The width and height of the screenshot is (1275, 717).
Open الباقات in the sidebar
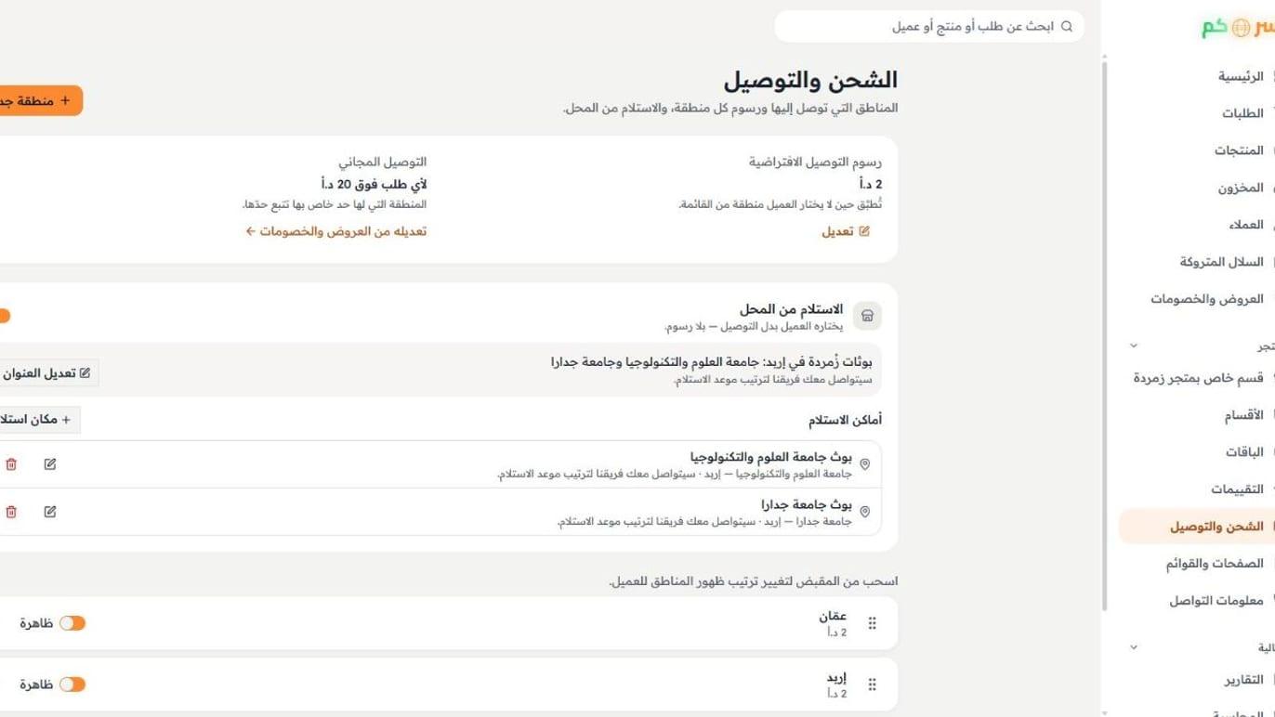pos(1197,452)
